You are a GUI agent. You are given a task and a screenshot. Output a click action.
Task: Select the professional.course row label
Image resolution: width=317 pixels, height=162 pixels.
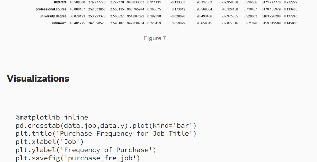[x=51, y=9]
